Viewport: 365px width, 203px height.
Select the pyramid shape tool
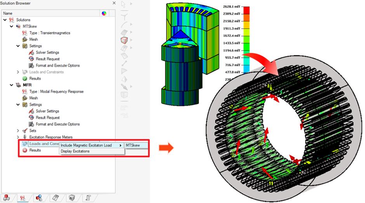pos(124,79)
